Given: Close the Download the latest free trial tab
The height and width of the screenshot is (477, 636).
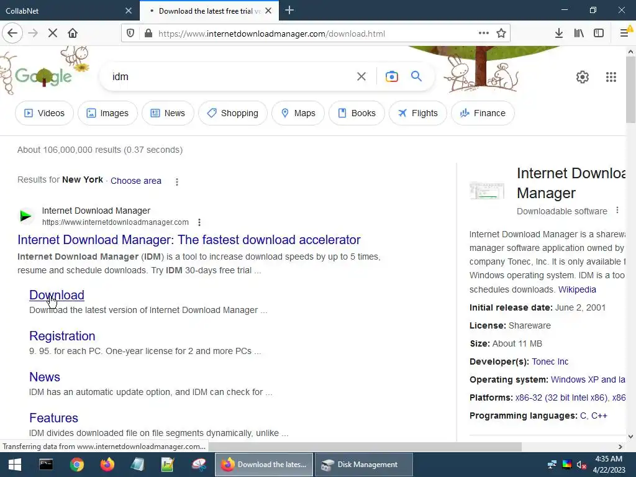Looking at the screenshot, I should tap(268, 11).
